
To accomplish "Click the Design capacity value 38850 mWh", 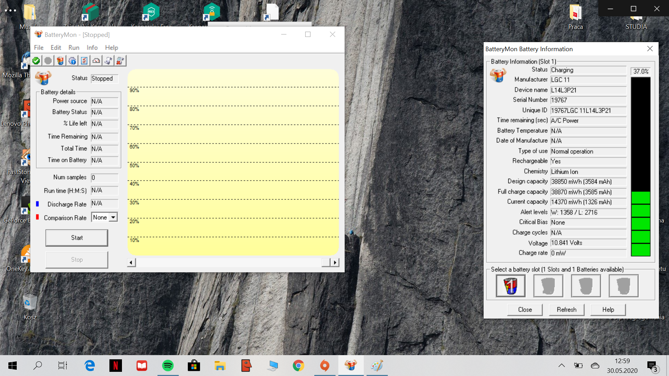I will click(588, 182).
